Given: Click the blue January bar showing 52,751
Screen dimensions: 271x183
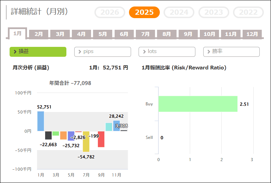Looking at the screenshot, I should 41,121.
